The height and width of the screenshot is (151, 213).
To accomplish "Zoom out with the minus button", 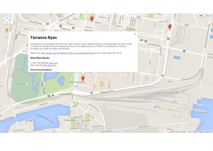I will pos(7,67).
